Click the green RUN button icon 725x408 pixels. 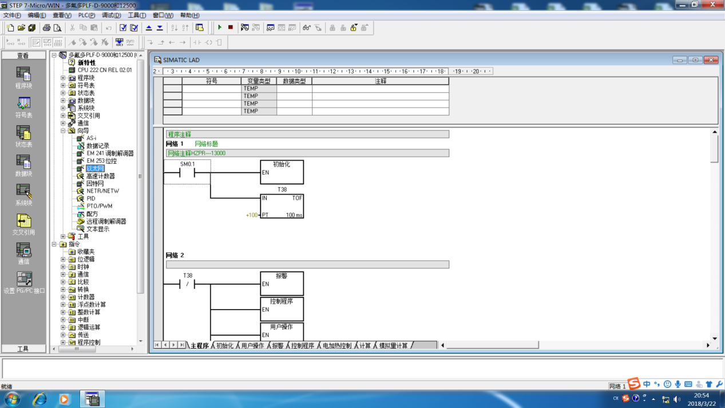pos(220,27)
